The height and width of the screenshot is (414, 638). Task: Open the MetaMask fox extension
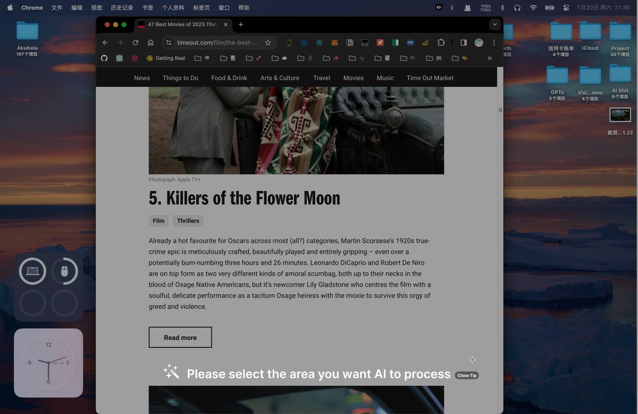click(x=334, y=43)
